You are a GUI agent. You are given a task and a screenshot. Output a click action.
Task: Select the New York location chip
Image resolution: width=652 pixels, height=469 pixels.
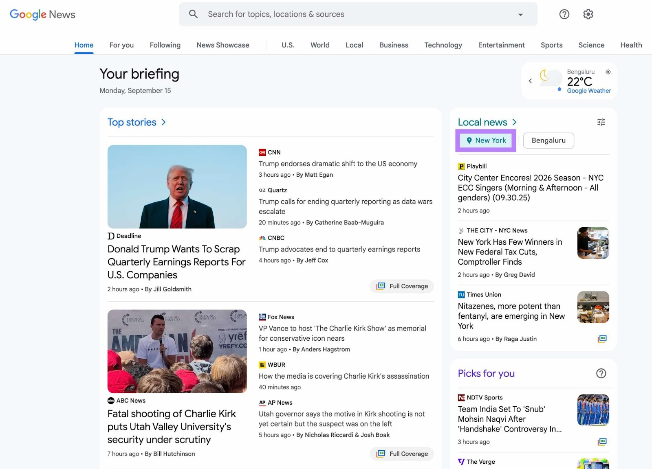[486, 140]
